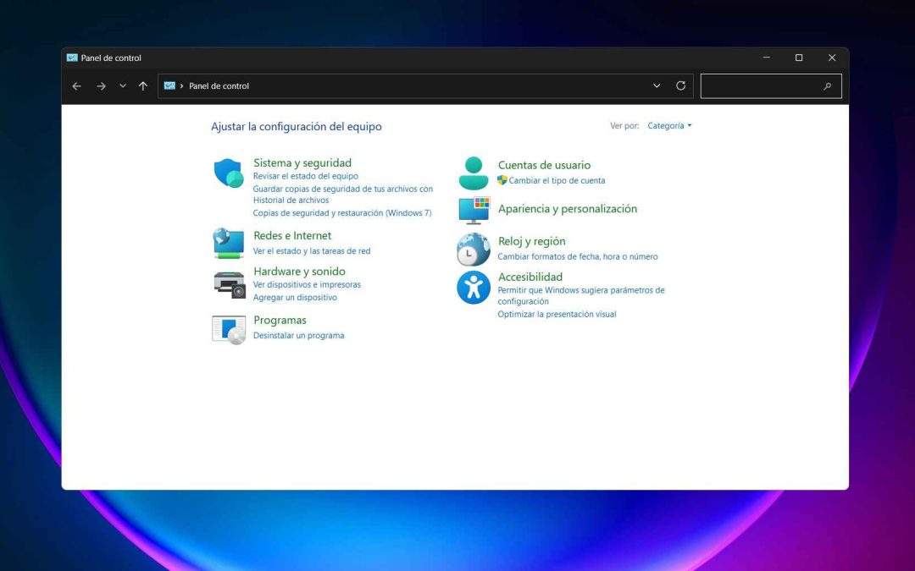Click Cambiar formatos de fecha, hora o número
This screenshot has width=915, height=571.
(x=578, y=256)
